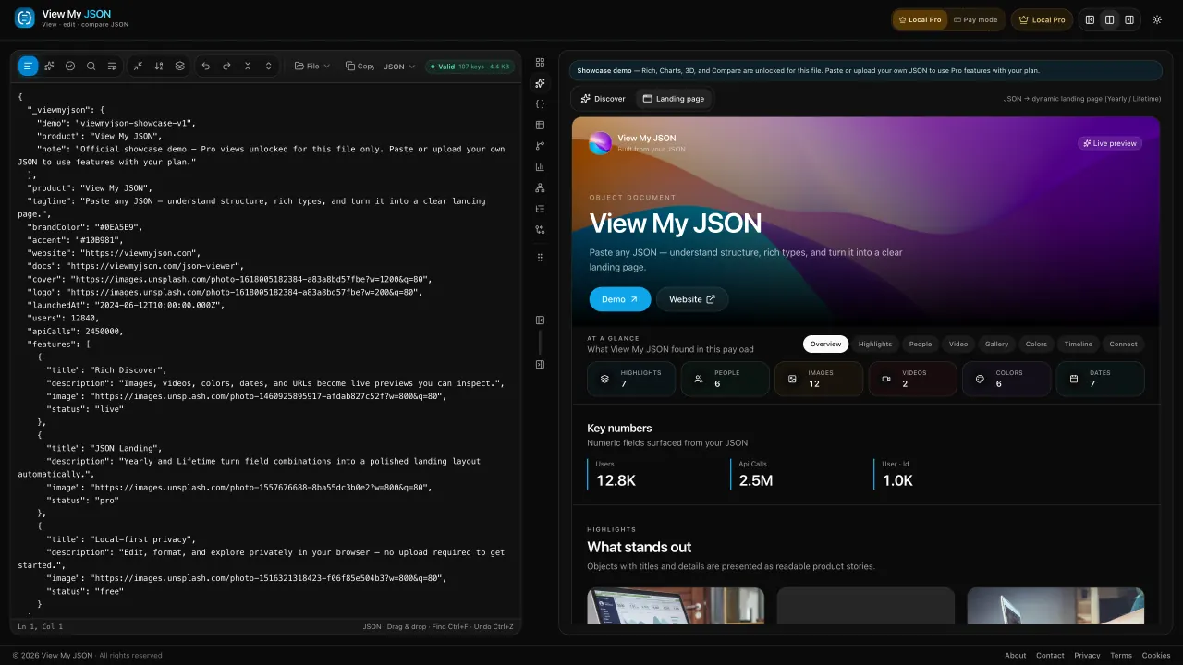Image resolution: width=1183 pixels, height=665 pixels.
Task: Open search with the magnifier icon
Action: pos(91,66)
